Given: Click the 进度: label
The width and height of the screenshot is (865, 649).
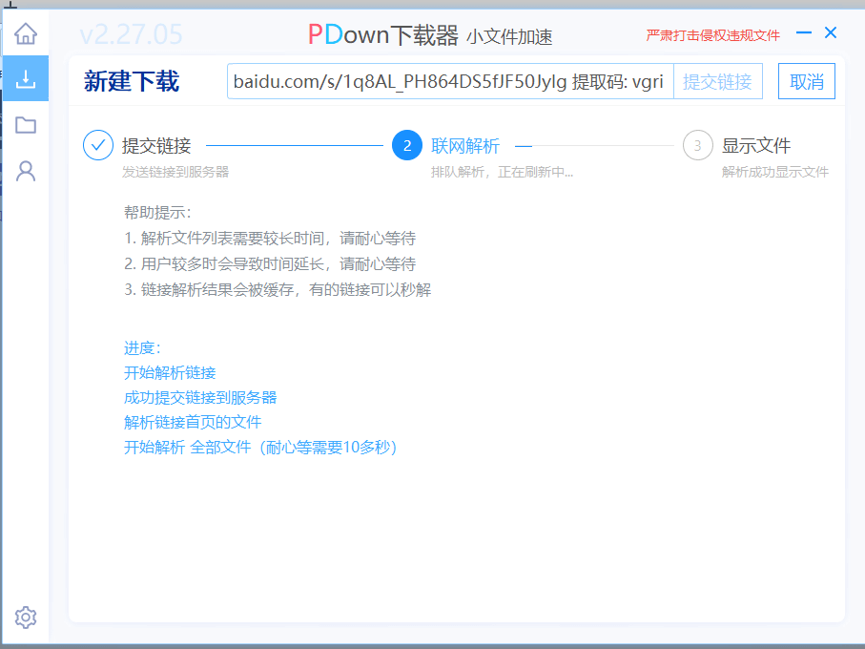Looking at the screenshot, I should [x=142, y=348].
